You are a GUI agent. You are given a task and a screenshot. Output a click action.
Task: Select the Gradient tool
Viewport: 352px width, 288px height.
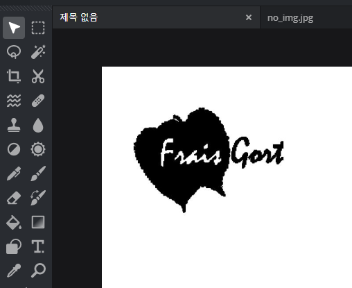38,222
